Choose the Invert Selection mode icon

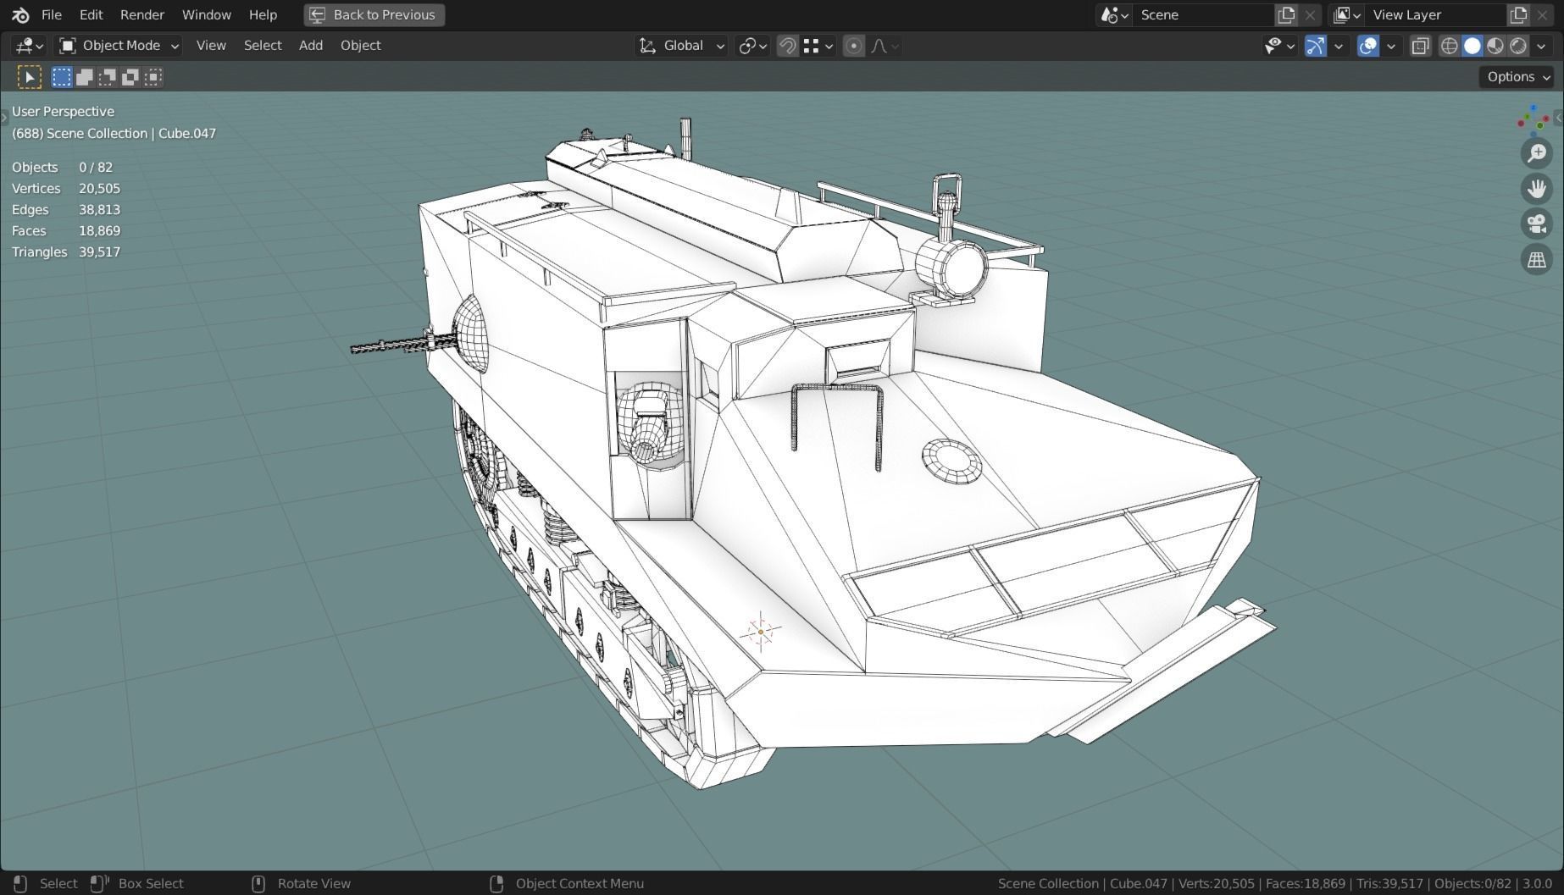[x=130, y=77]
